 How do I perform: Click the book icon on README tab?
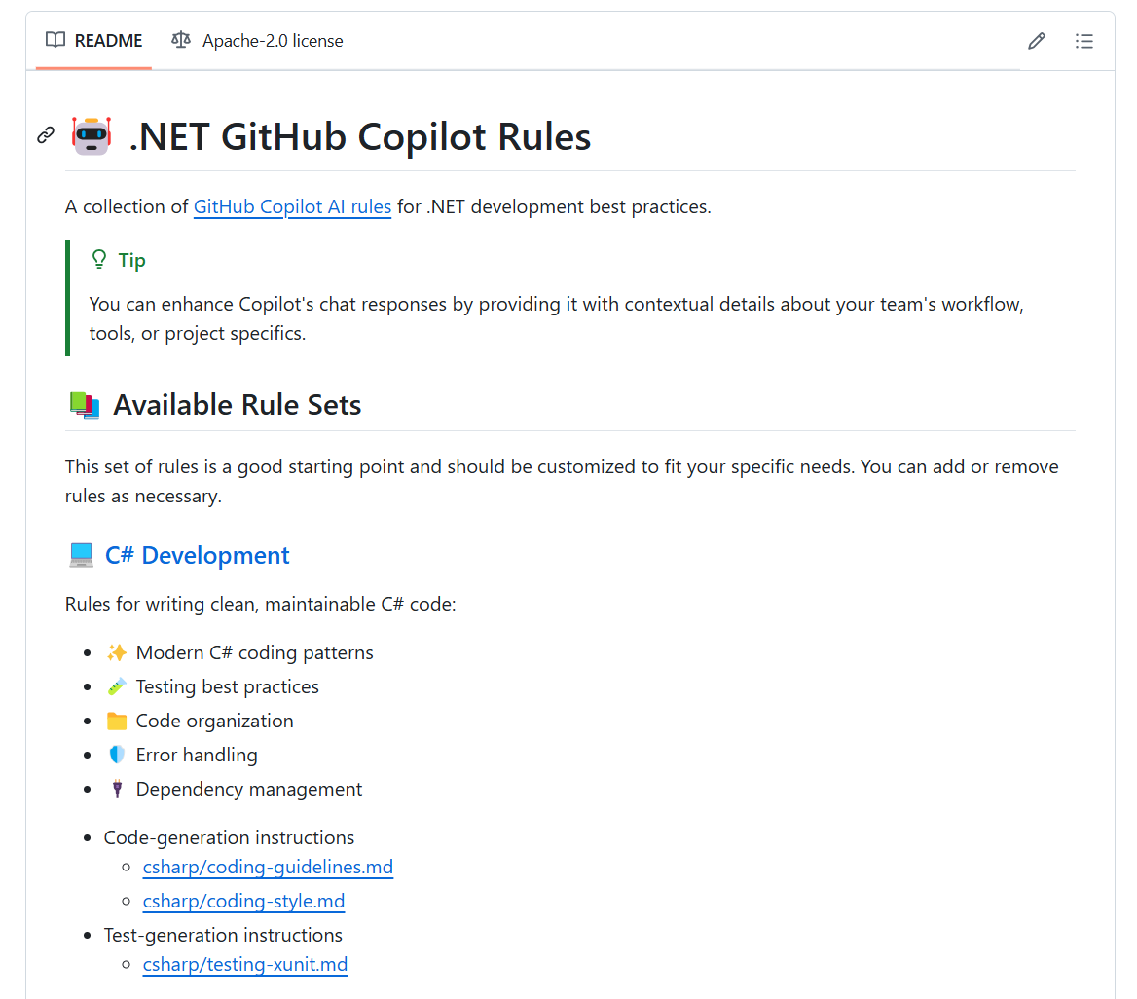55,39
